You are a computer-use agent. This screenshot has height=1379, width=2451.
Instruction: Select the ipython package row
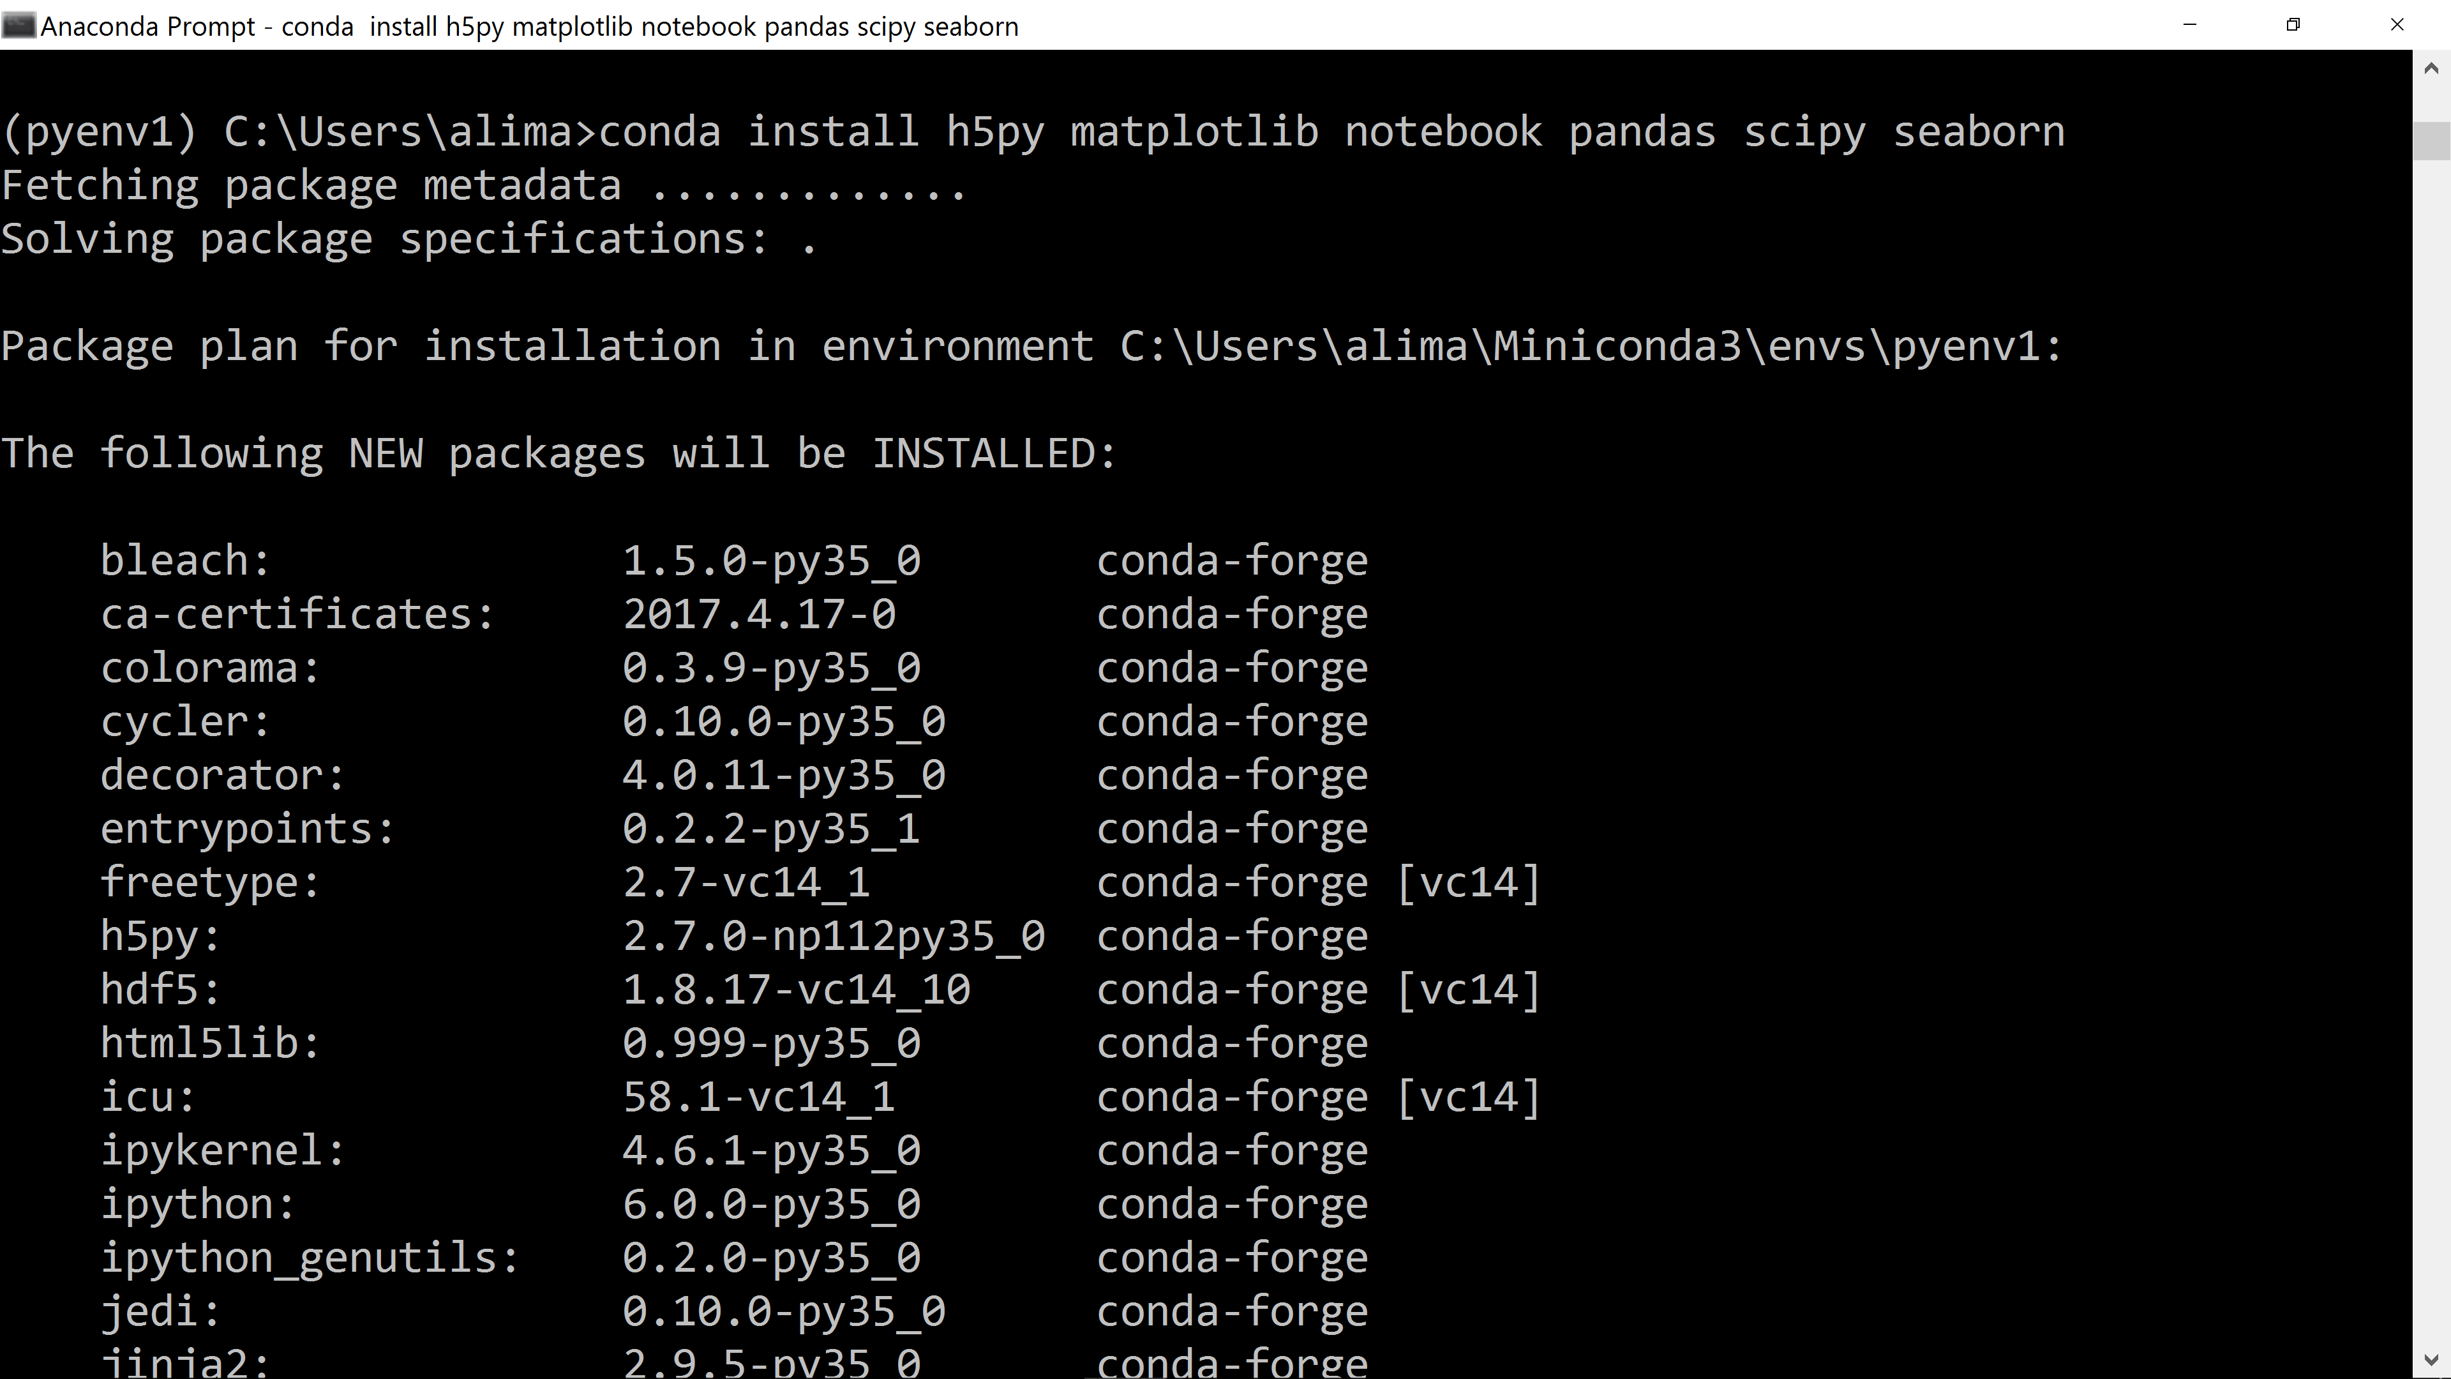tap(195, 1203)
